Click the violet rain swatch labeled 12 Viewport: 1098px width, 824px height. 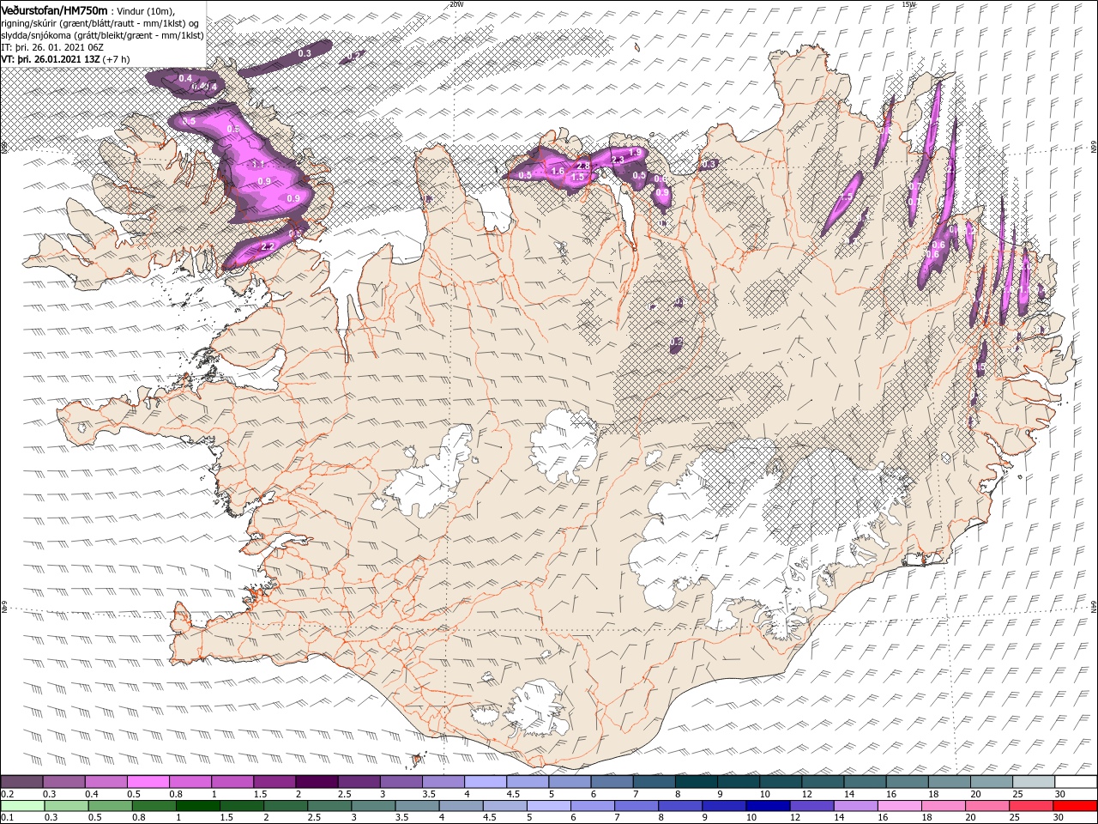(811, 806)
